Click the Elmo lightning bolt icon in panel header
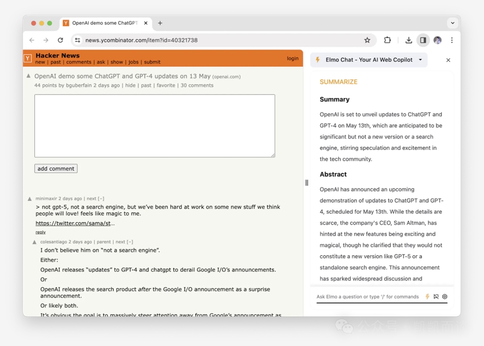The image size is (484, 346). coord(318,60)
